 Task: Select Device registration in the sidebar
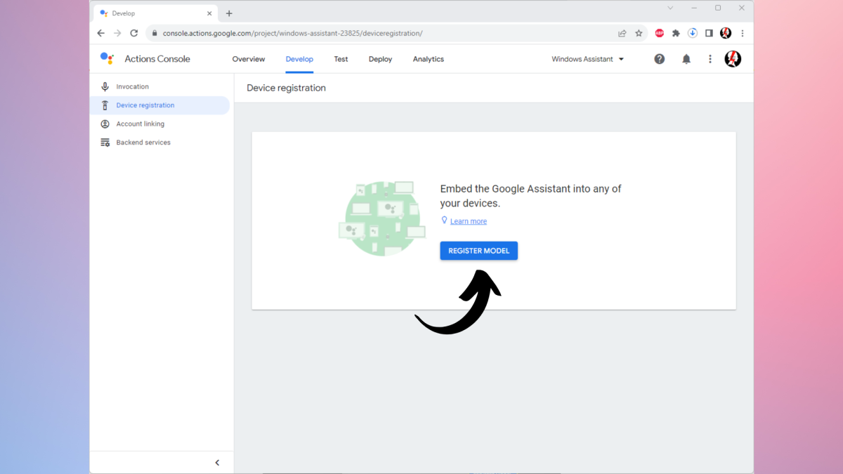point(160,105)
